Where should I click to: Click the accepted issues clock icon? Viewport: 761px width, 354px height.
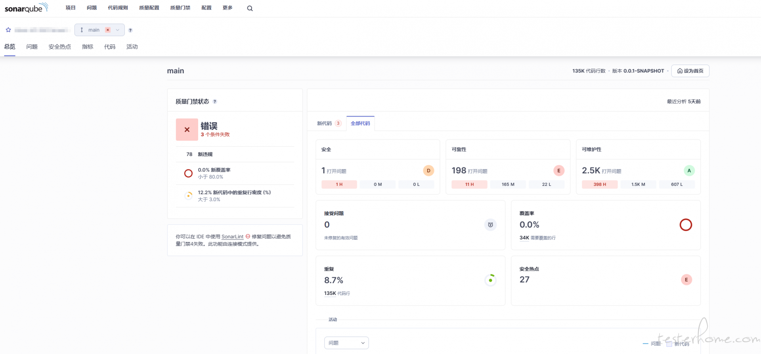coord(490,225)
